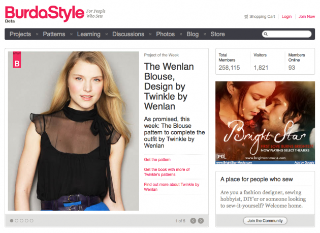
Task: Open the Projects menu
Action: point(20,34)
